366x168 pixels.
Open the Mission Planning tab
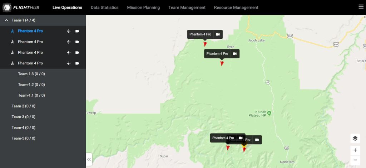[x=143, y=7]
